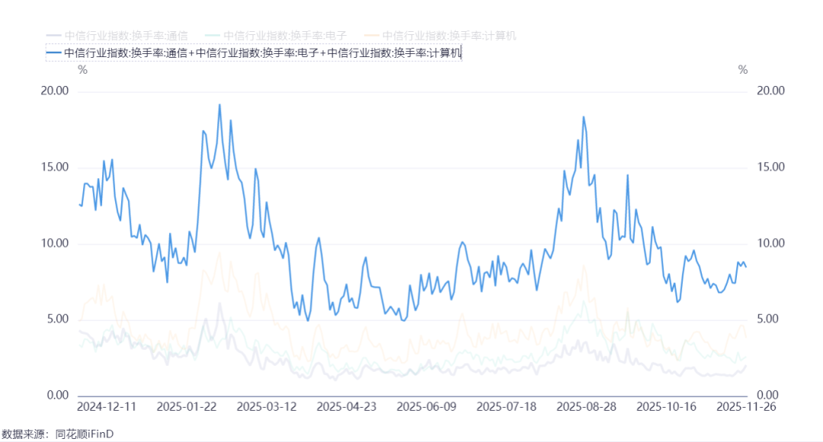This screenshot has width=823, height=442.
Task: Select the 15.00 label on the left axis
Action: (55, 167)
